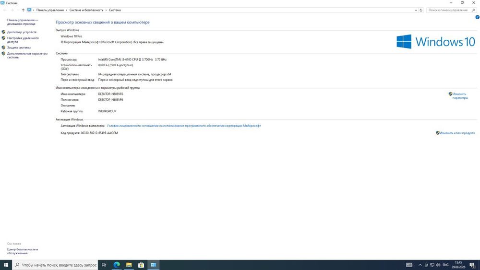Click the window's System icon in title bar
The image size is (480, 270).
click(x=2, y=3)
